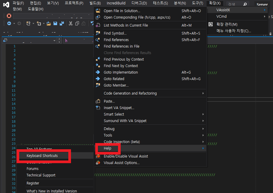Screen dimensions: 273x193
Task: Click the List Methods in Current File icon
Action: tap(98, 25)
